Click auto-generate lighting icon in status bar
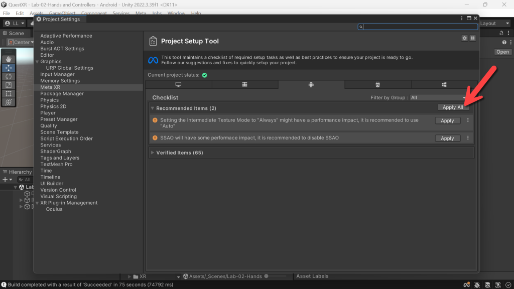This screenshot has height=289, width=514. tap(498, 285)
